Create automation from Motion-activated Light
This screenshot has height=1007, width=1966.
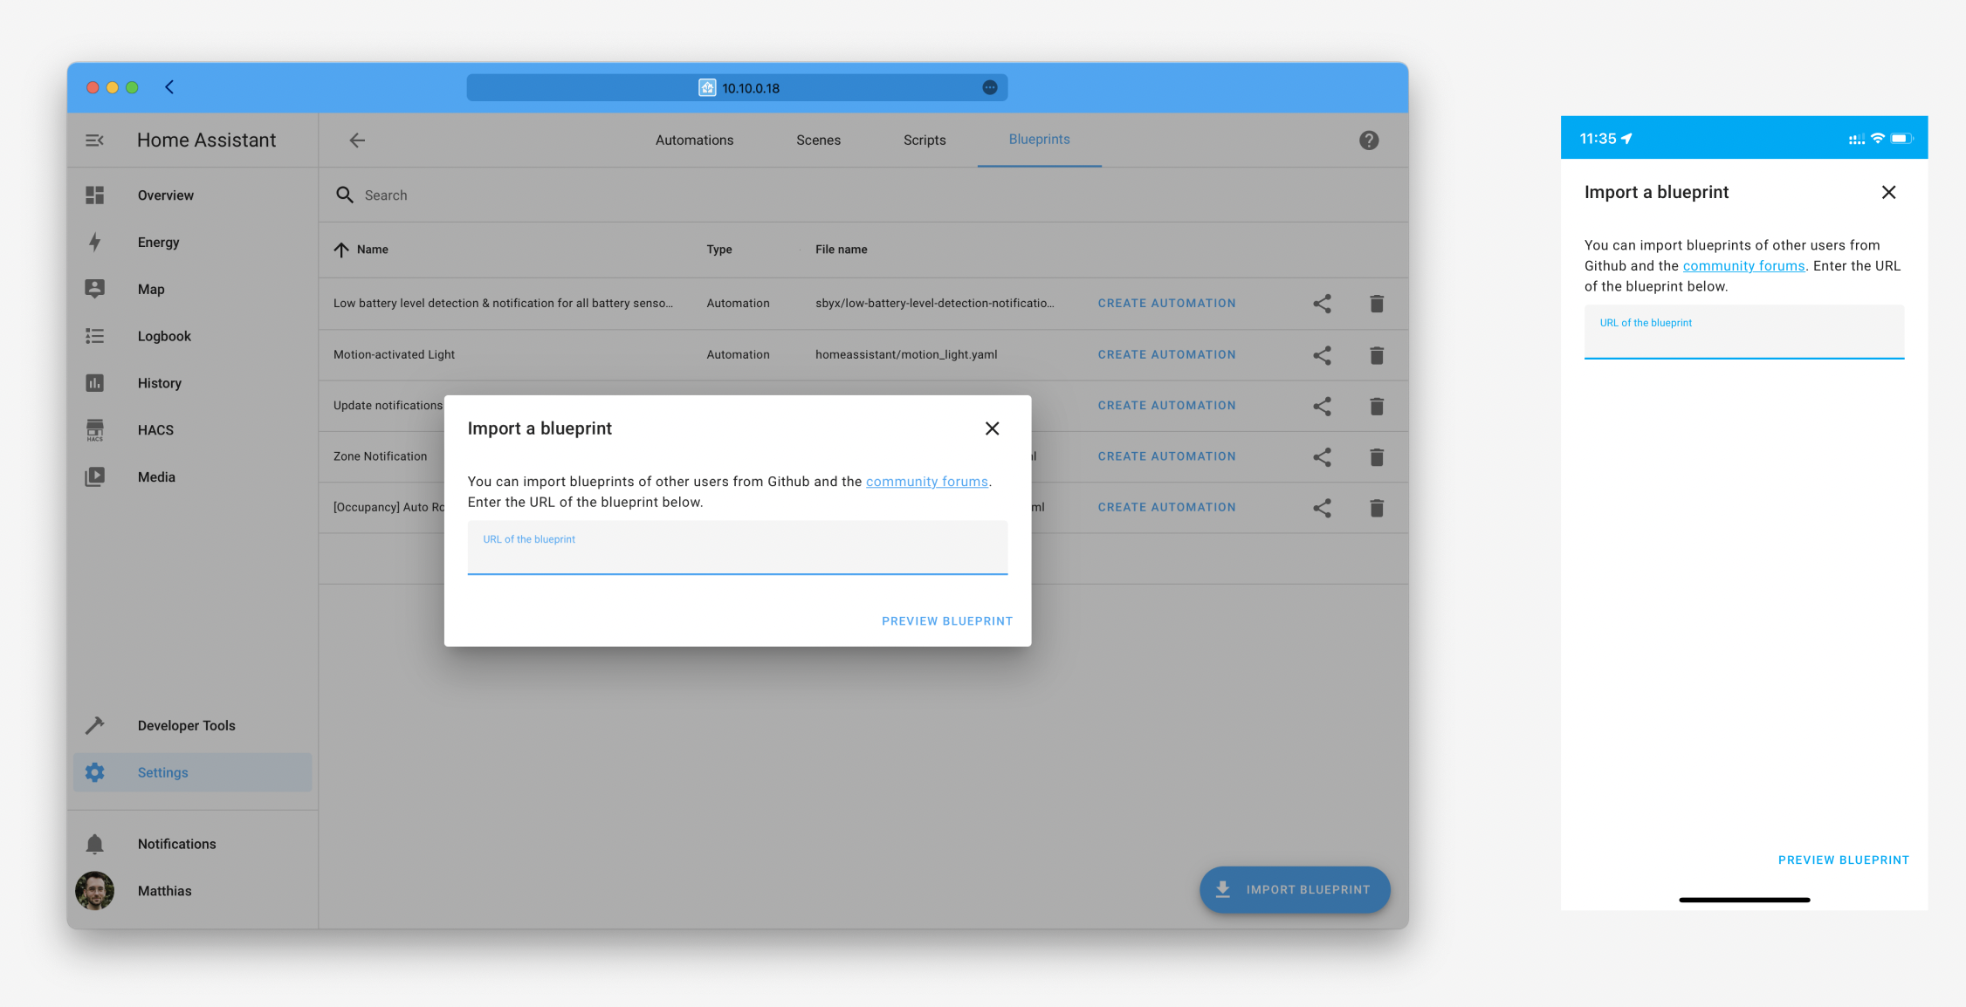pyautogui.click(x=1166, y=355)
